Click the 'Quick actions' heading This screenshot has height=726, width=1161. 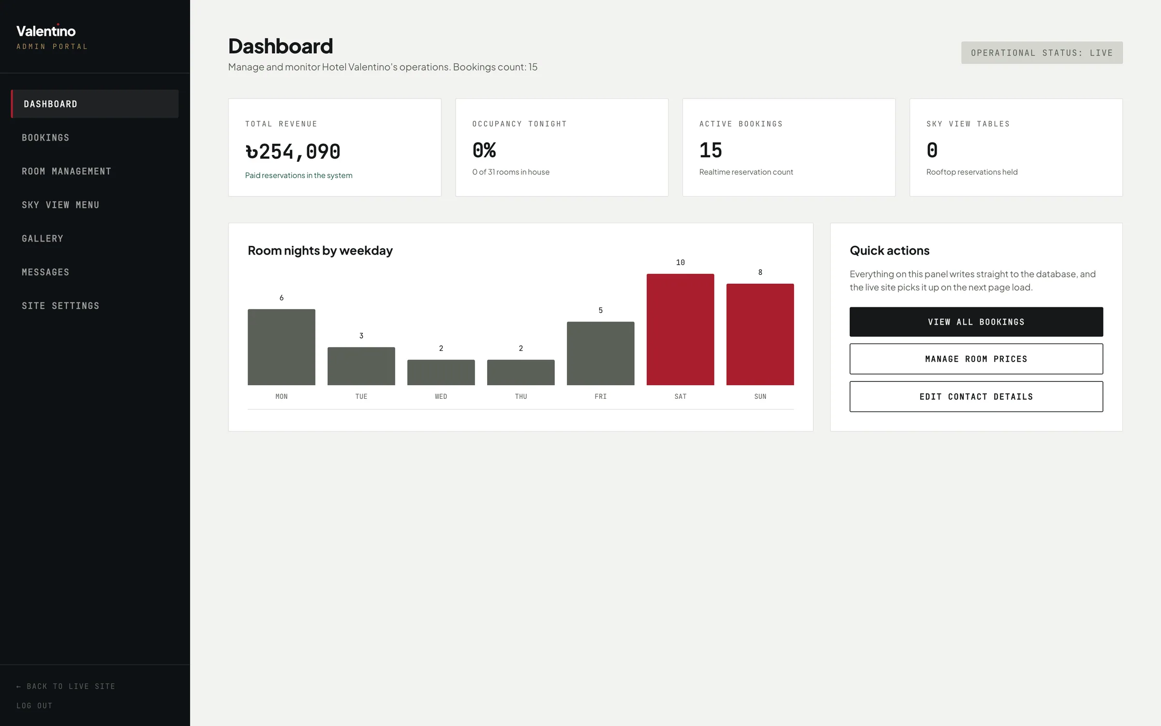click(x=890, y=251)
